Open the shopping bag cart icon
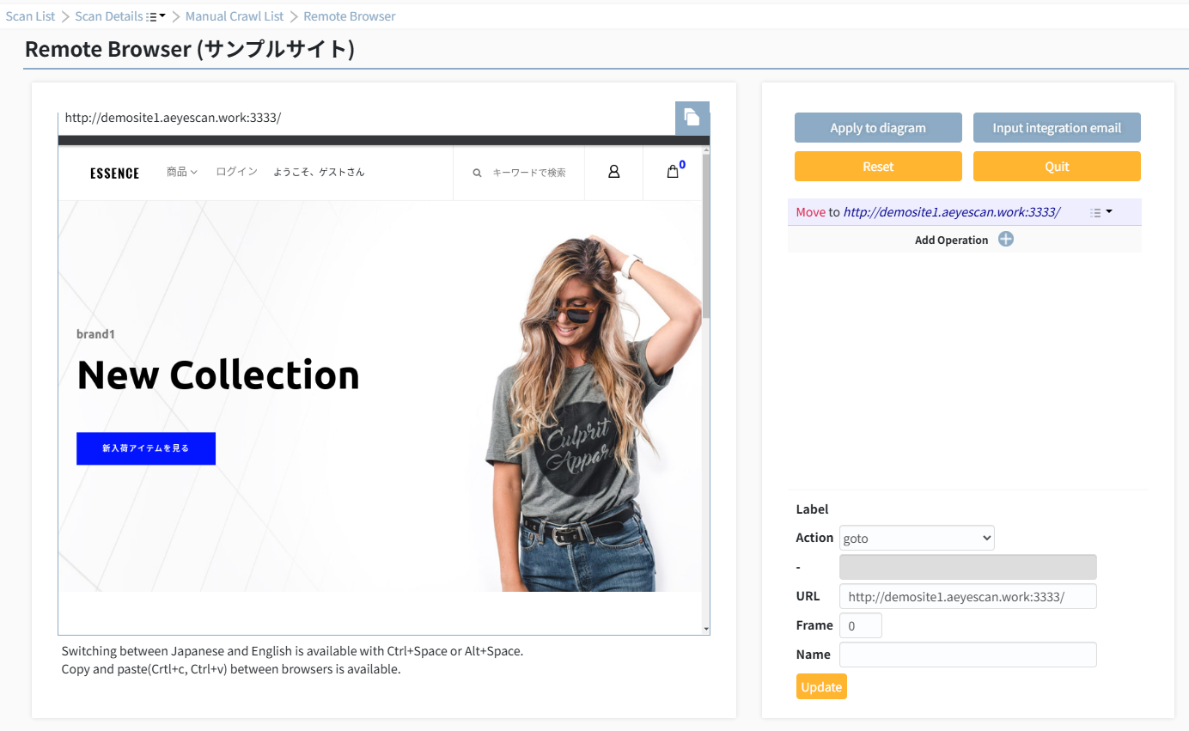This screenshot has width=1189, height=731. tap(673, 172)
